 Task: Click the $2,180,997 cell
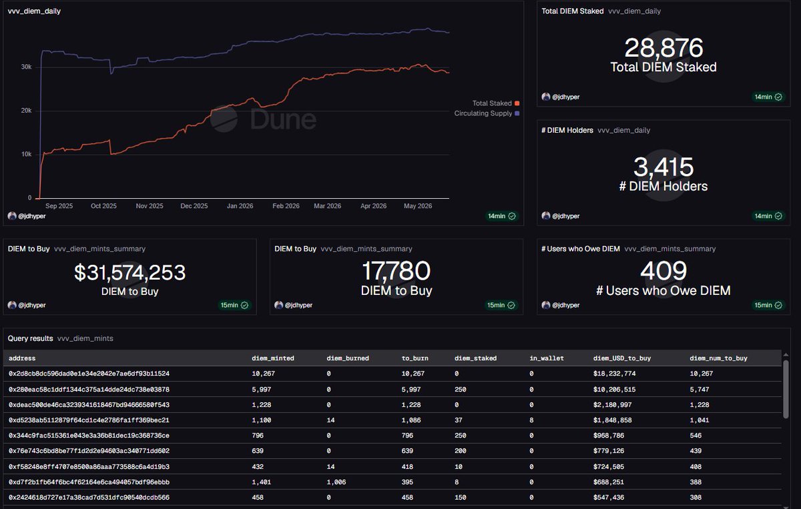[x=613, y=405]
